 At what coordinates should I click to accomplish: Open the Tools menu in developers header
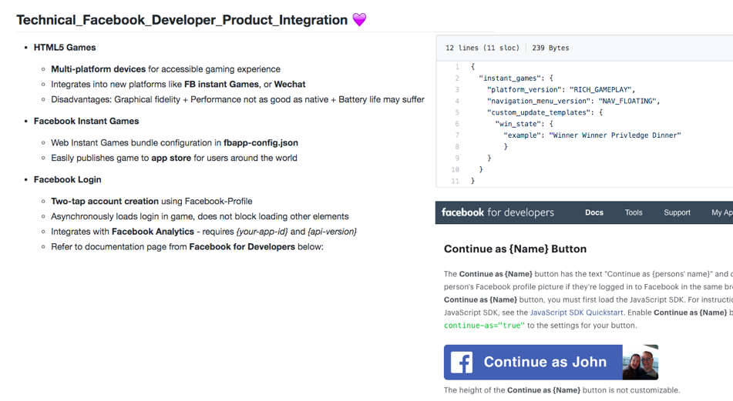634,212
